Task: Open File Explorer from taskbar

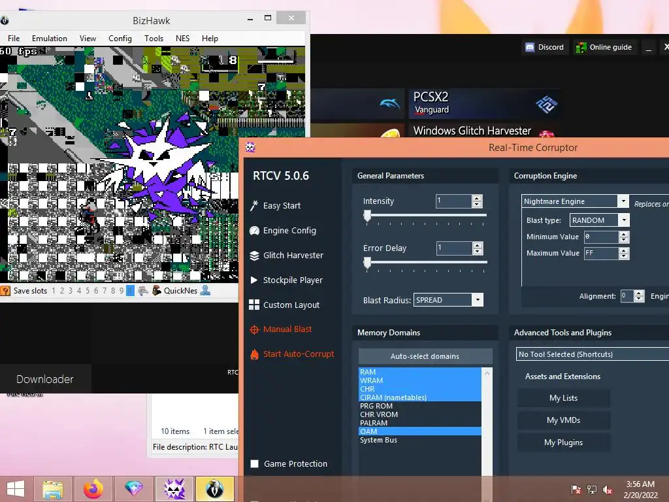Action: click(x=53, y=489)
